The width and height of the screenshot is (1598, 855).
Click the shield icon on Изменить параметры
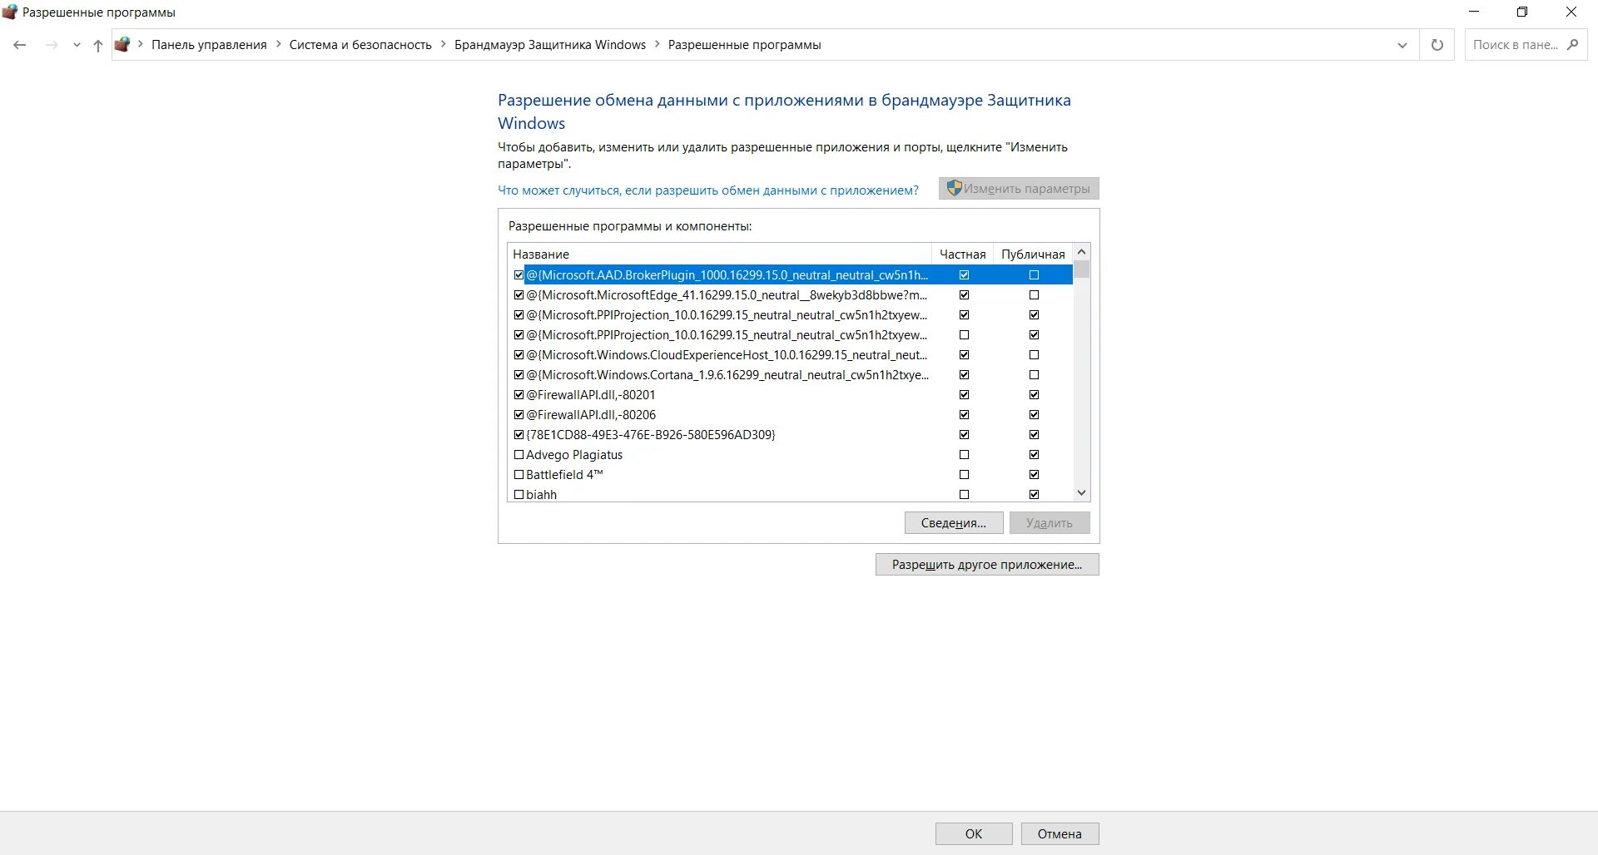pyautogui.click(x=955, y=188)
